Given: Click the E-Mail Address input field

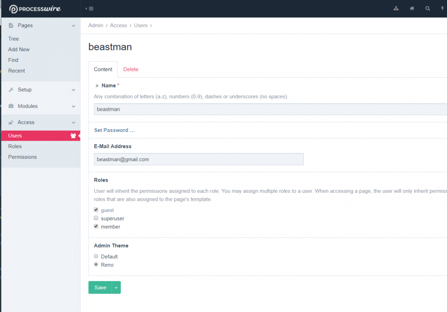Looking at the screenshot, I should click(198, 159).
